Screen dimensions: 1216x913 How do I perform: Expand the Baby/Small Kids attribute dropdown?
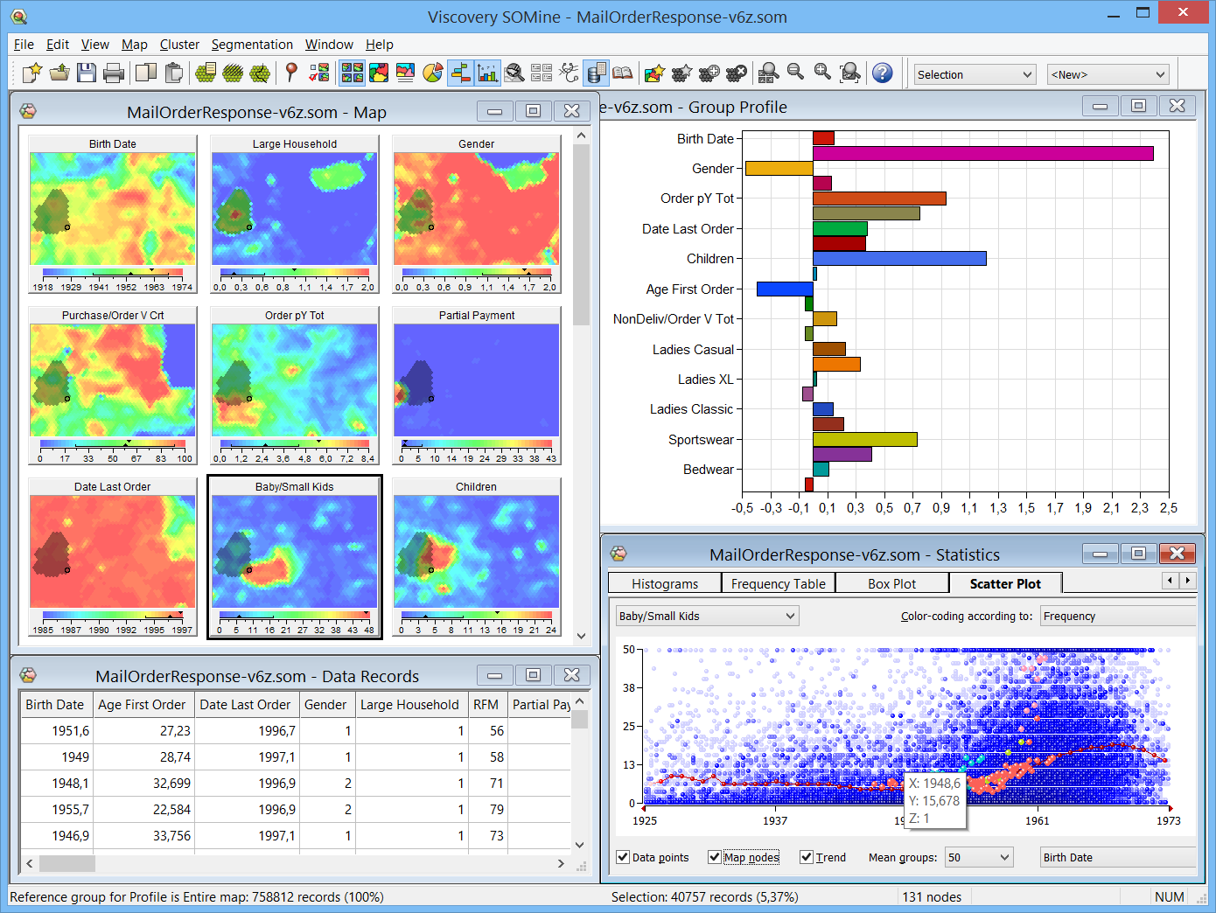[707, 617]
